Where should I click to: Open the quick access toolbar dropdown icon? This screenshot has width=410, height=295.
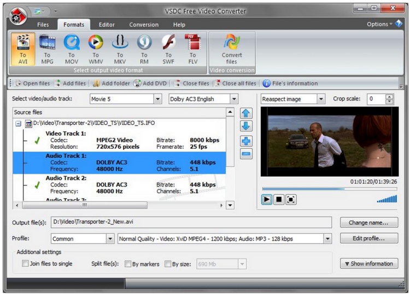coord(55,11)
